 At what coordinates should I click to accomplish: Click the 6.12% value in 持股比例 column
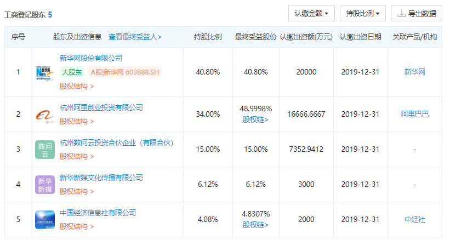(x=208, y=184)
